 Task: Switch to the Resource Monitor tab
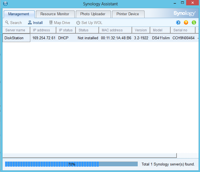coord(55,14)
